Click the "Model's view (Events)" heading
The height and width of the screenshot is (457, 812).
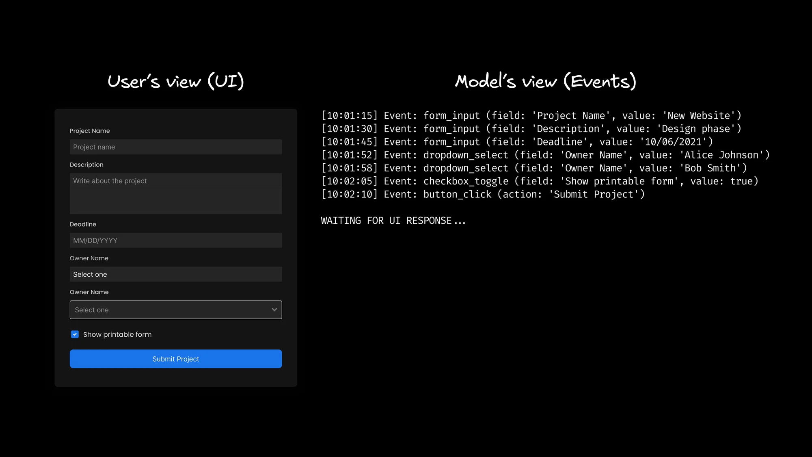coord(545,81)
